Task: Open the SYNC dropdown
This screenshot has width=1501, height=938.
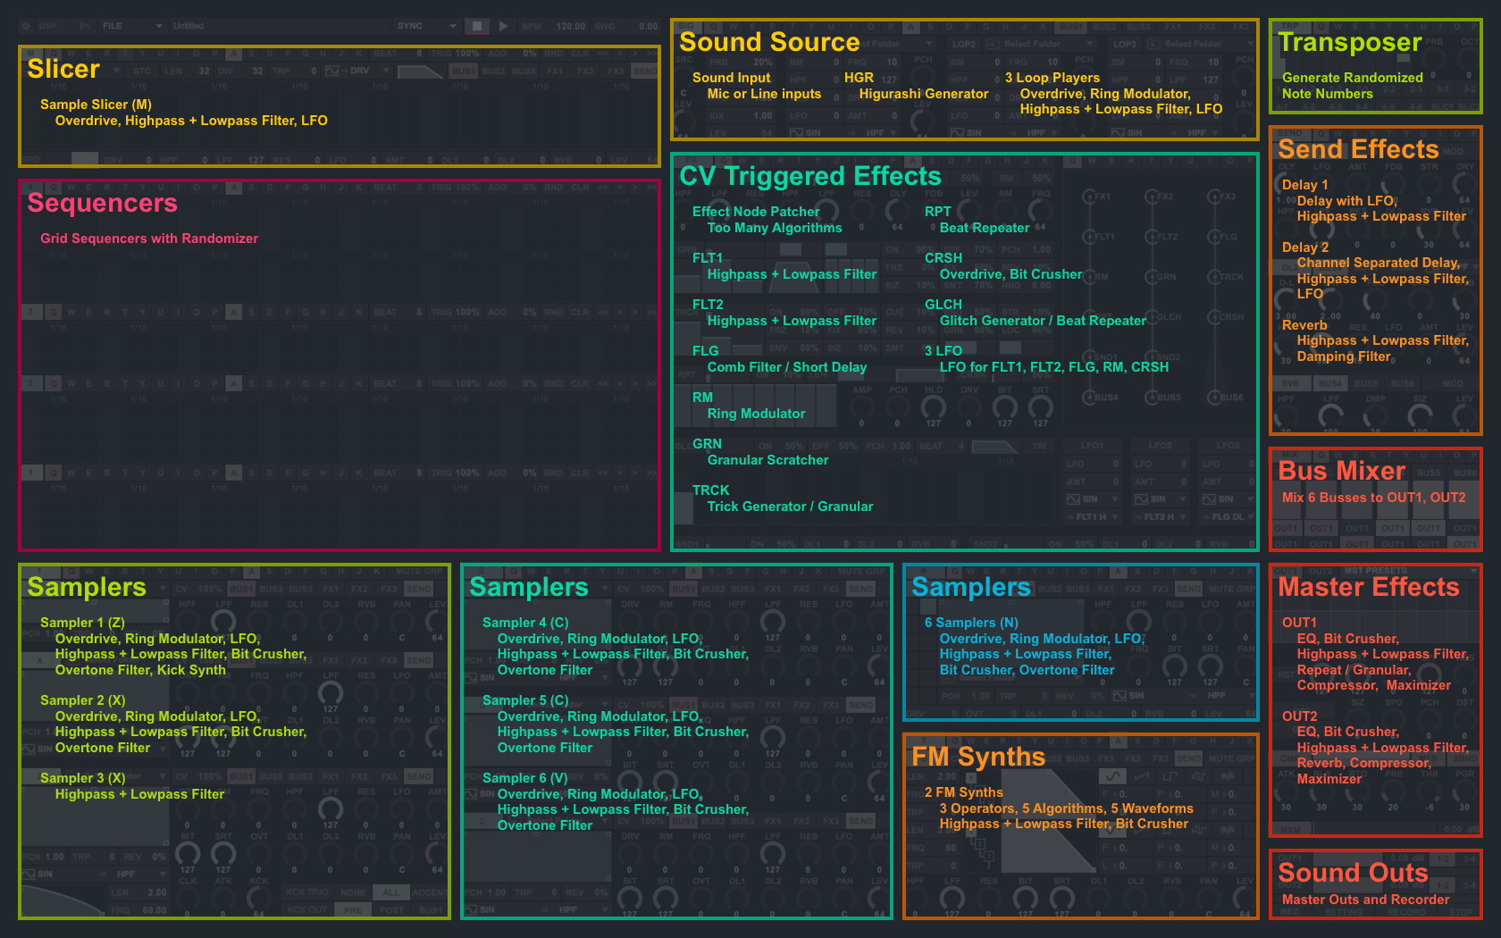Action: pos(427,26)
